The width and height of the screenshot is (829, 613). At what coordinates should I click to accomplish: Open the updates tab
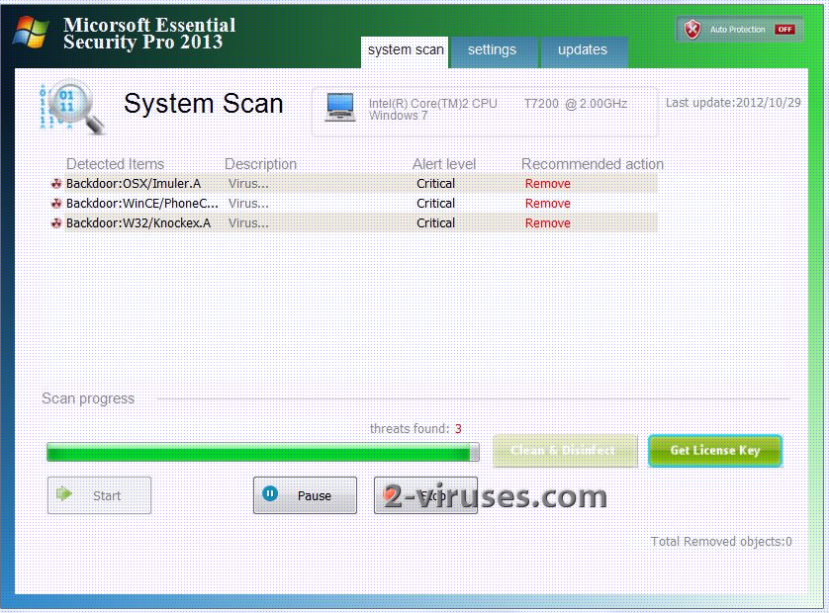(583, 51)
